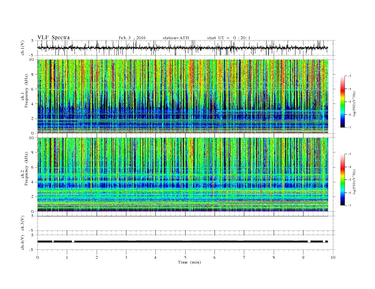The height and width of the screenshot is (289, 375).
Task: Click the "start UT = 0:20:1" header text
Action: 229,38
